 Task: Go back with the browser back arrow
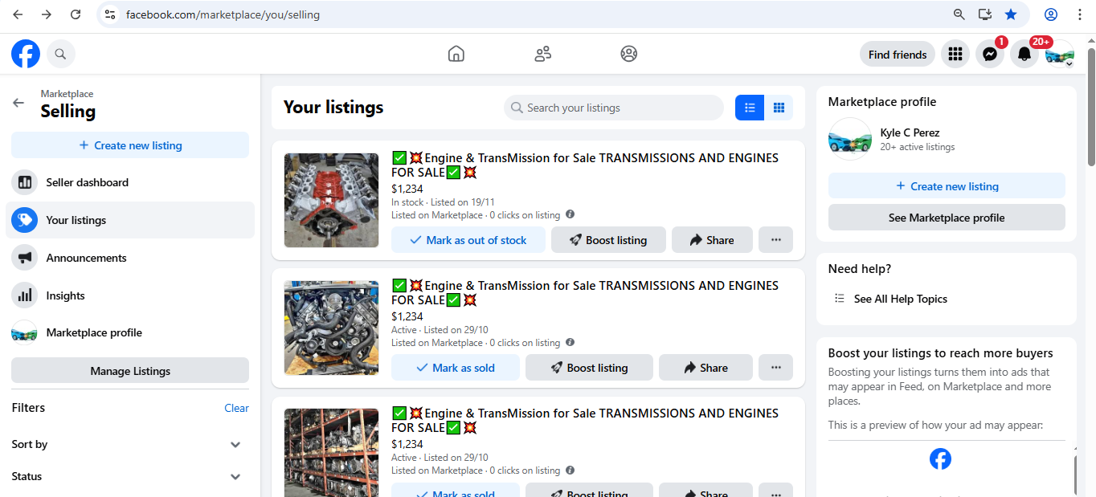(x=18, y=14)
